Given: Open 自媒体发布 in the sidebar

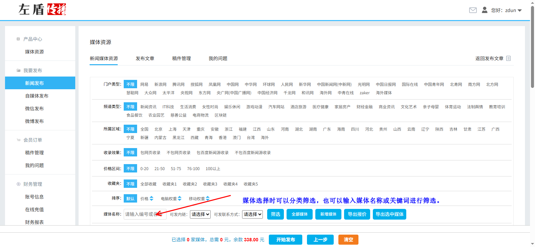Looking at the screenshot, I should coord(37,96).
